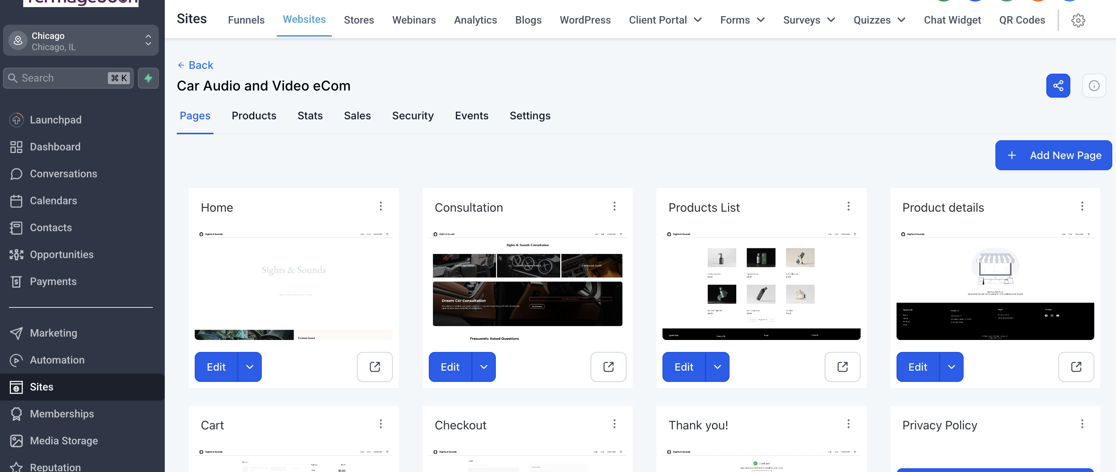The image size is (1116, 472).
Task: Open settings gear in top navigation
Action: tap(1077, 20)
